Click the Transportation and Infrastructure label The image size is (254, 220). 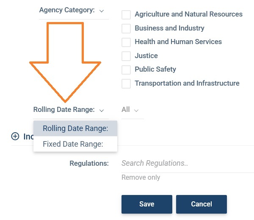click(187, 84)
